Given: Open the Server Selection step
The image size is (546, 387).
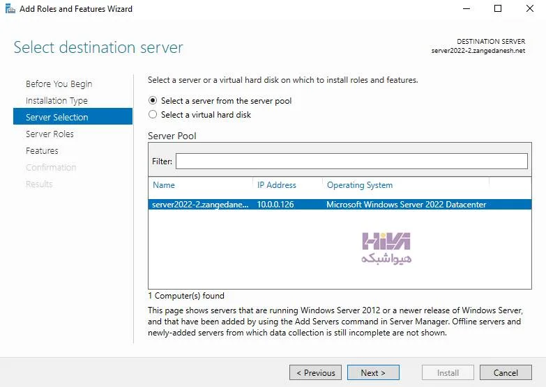Looking at the screenshot, I should coord(73,116).
